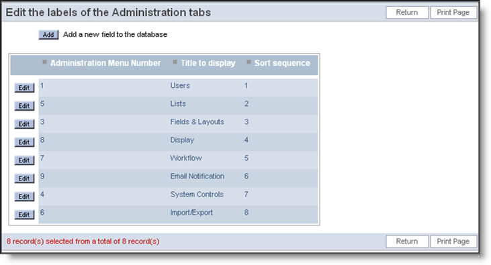Screen dimensions: 491x265
Task: Edit the Display row
Action: click(24, 142)
